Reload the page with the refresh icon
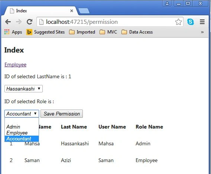This screenshot has width=211, height=174. 29,22
